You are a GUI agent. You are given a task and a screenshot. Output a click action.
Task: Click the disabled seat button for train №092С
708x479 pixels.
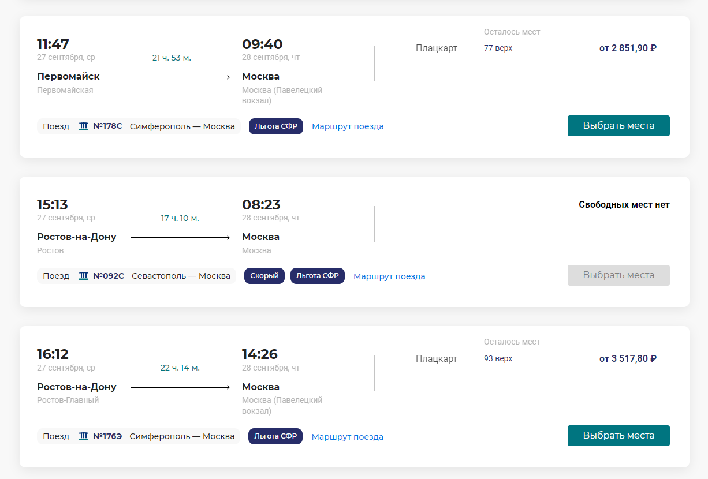[x=618, y=275]
